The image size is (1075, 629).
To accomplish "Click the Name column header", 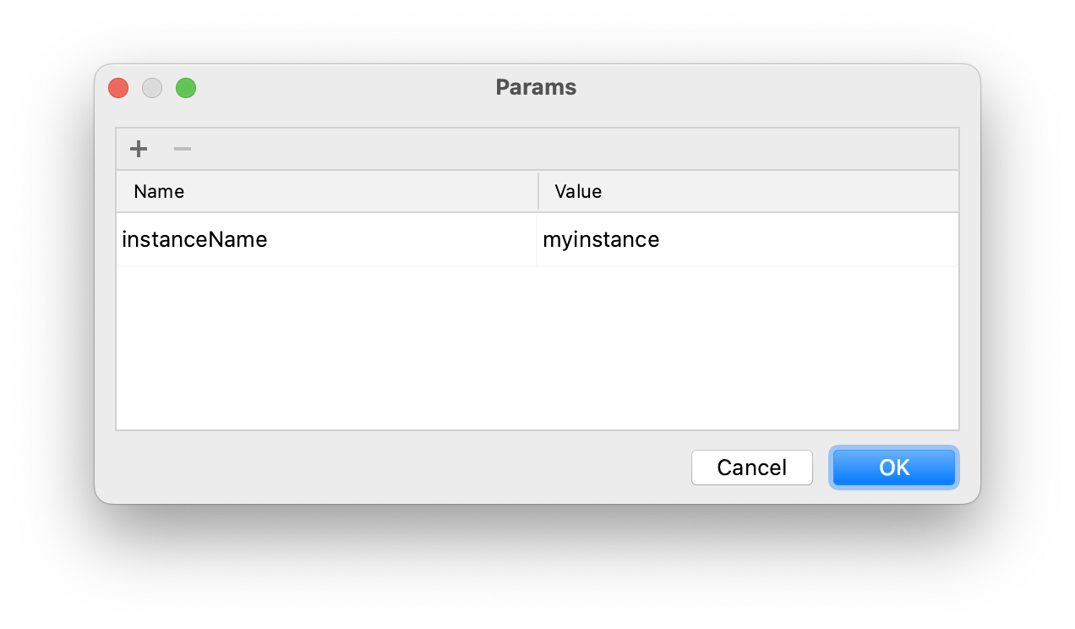I will click(159, 192).
